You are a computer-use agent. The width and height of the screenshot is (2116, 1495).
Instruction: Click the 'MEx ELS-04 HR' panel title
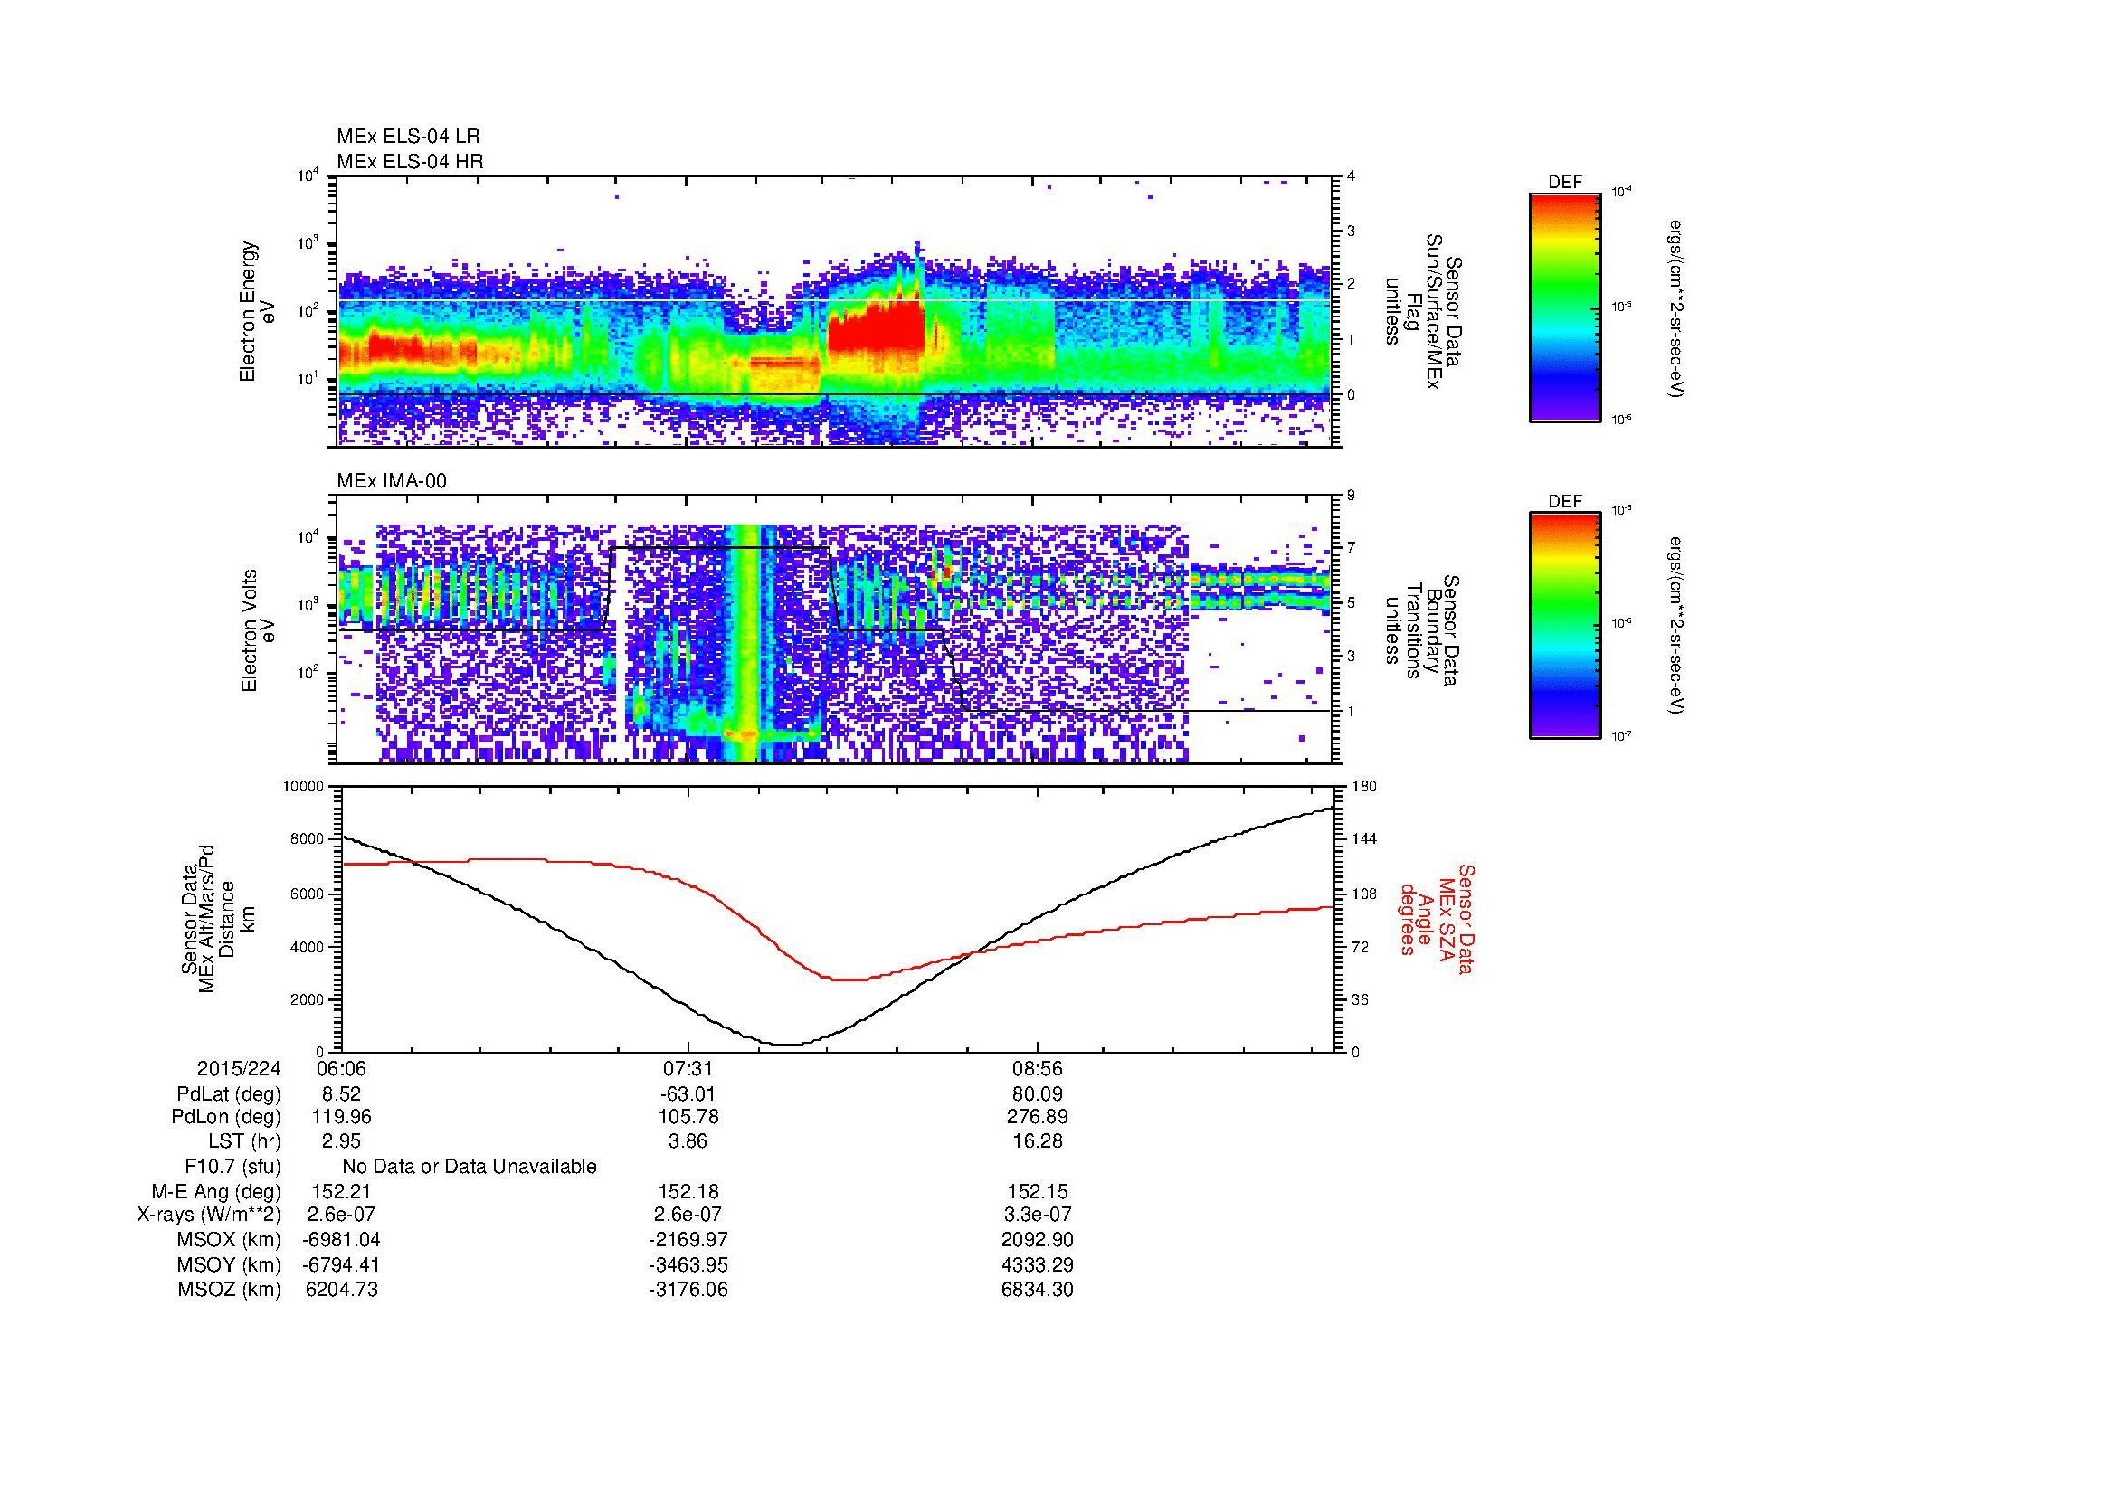[x=410, y=161]
